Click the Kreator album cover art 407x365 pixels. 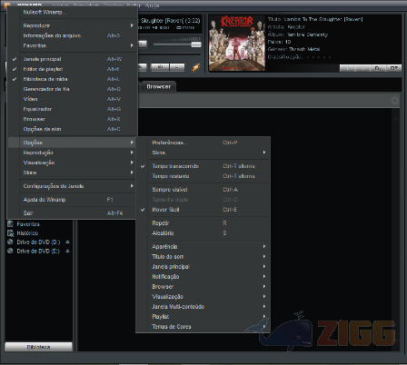(x=237, y=44)
